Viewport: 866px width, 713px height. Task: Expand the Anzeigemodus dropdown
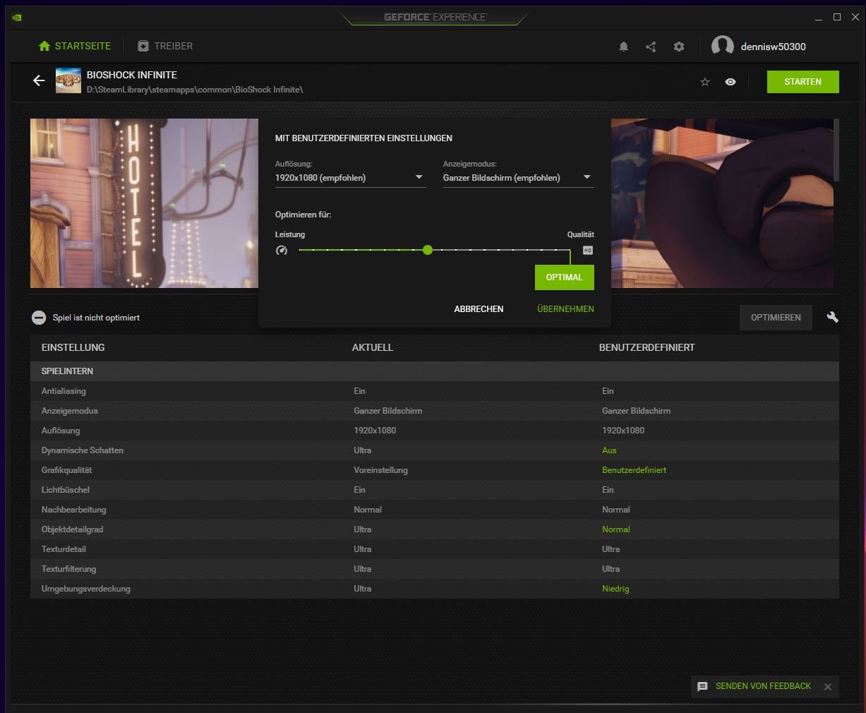point(518,178)
